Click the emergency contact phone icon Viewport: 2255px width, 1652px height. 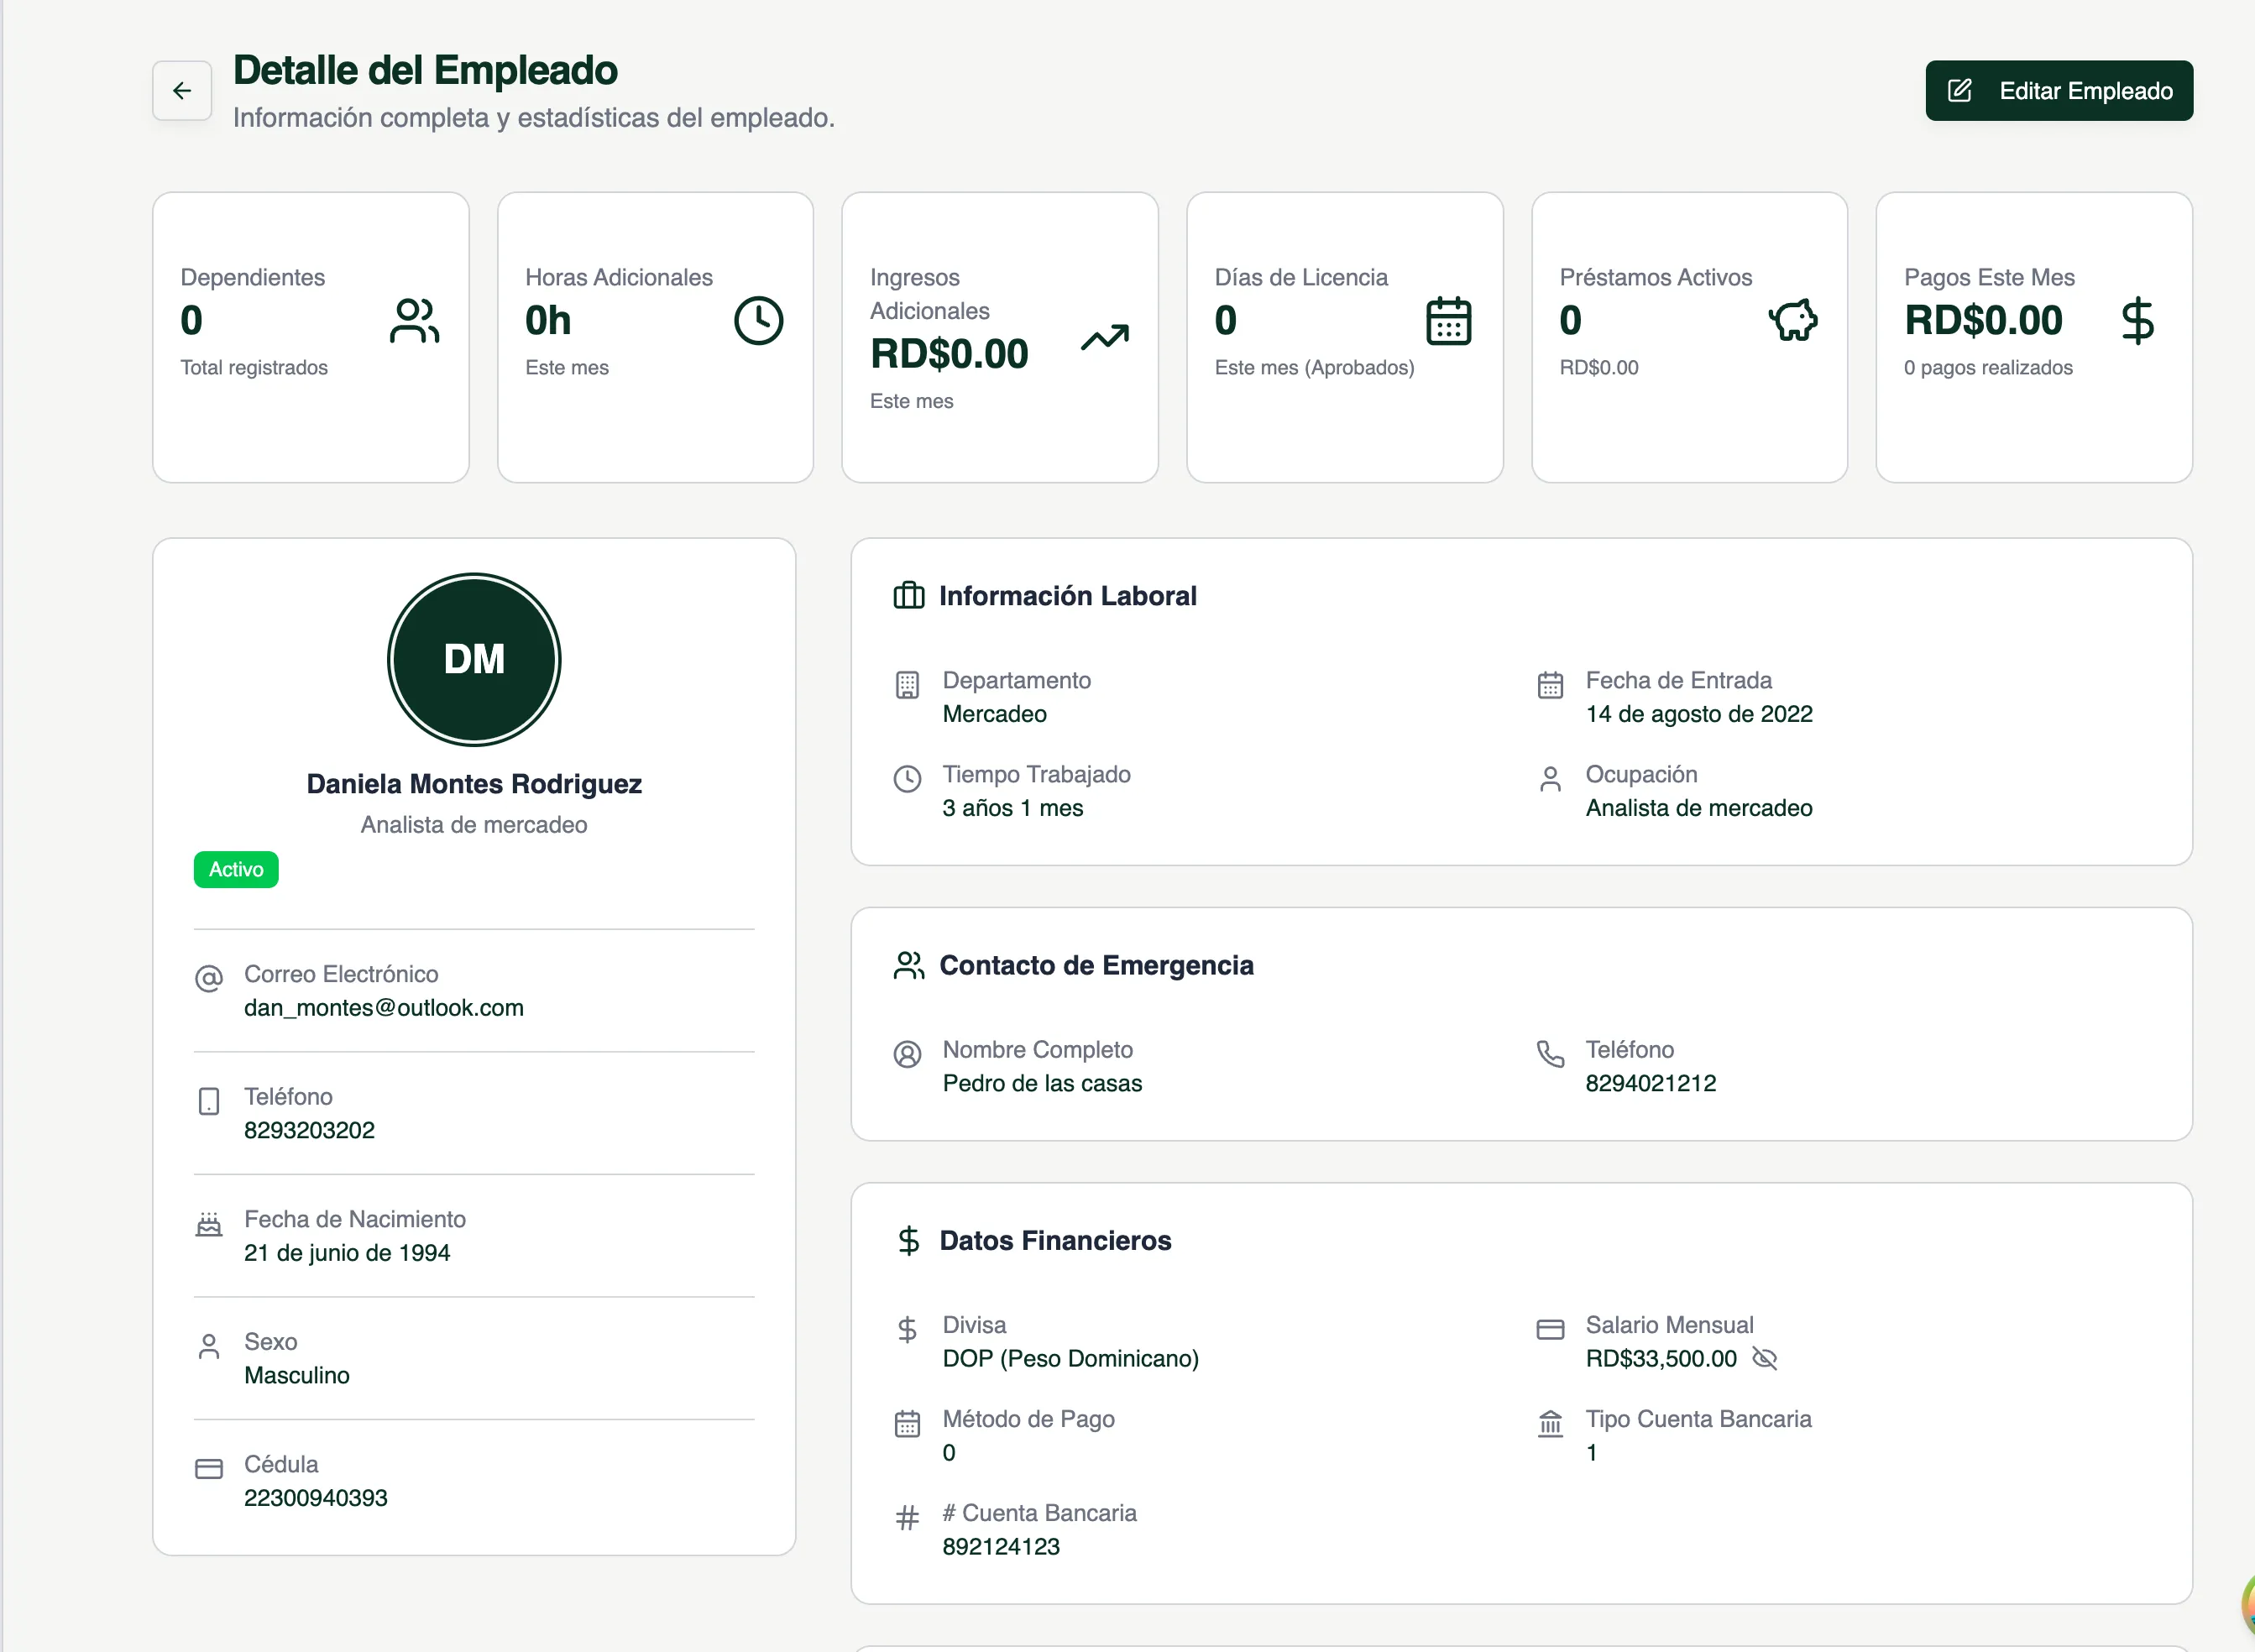pos(1550,1054)
